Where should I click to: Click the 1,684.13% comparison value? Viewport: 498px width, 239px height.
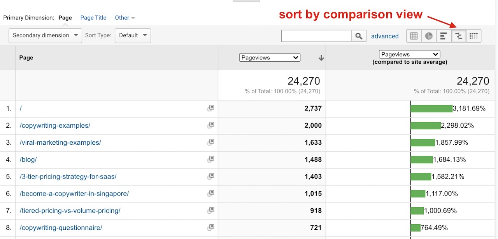pyautogui.click(x=449, y=159)
